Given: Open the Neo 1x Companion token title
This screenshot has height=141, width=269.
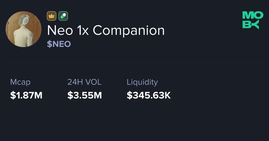Looking at the screenshot, I should [x=106, y=31].
